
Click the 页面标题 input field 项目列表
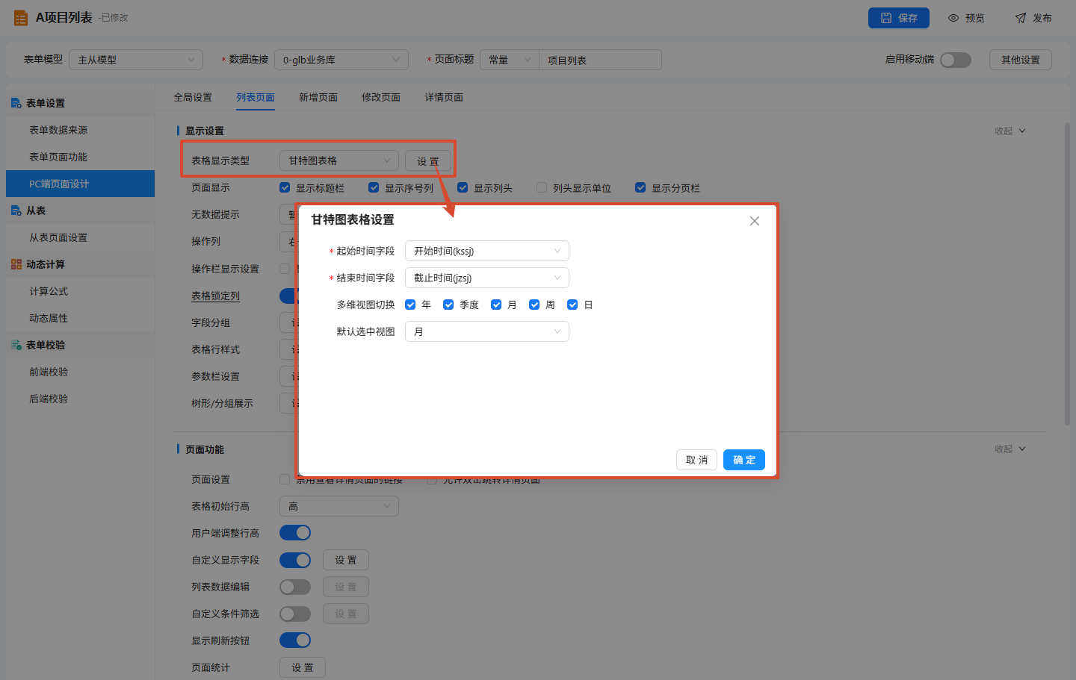[x=600, y=60]
